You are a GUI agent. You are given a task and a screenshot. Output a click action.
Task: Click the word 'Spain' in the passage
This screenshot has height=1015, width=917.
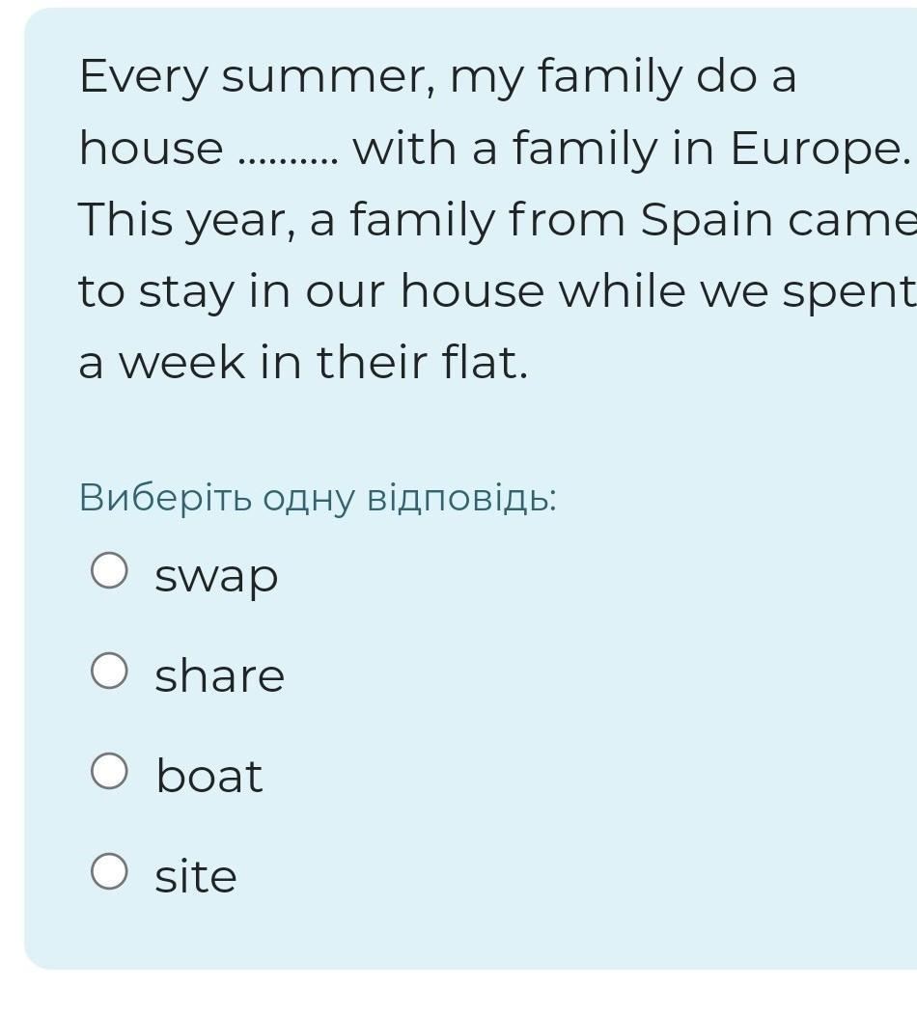coord(707,221)
